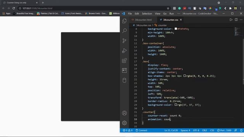Open the Apps bookmark
Viewport: 244px width, 137px height.
point(6,14)
